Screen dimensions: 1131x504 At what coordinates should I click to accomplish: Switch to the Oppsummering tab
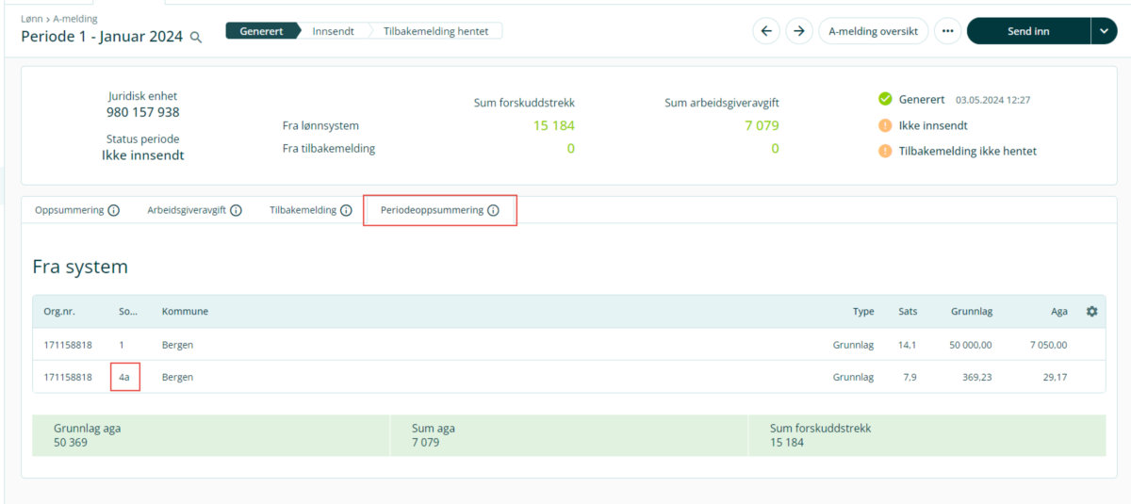pyautogui.click(x=69, y=211)
